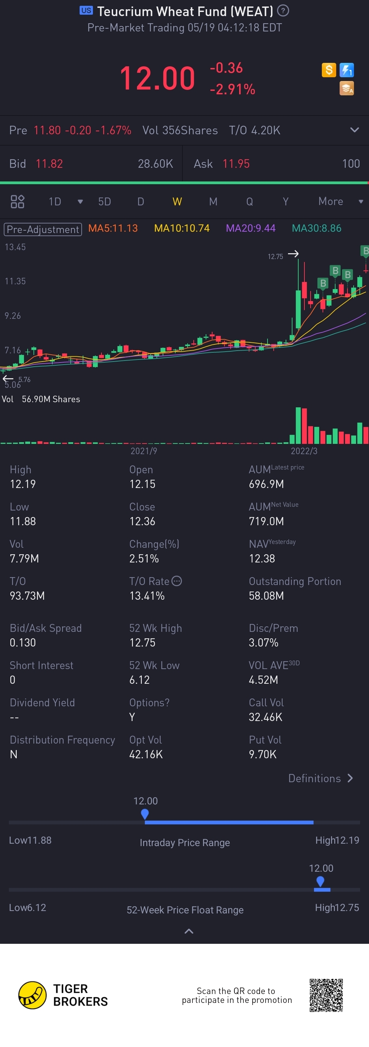The image size is (369, 1047).
Task: Tap the Disc/Prem 3.07% value
Action: (263, 643)
